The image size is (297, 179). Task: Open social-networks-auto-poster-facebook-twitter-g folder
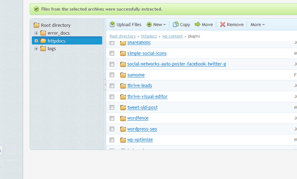coord(176,64)
